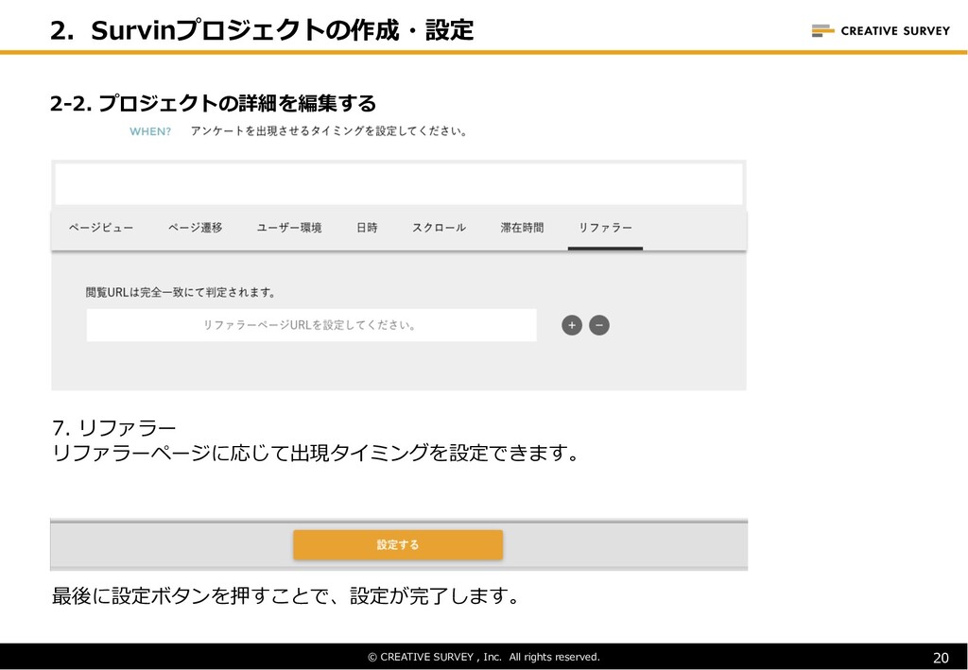Open the ページビュー tab
This screenshot has width=968, height=670.
100,228
